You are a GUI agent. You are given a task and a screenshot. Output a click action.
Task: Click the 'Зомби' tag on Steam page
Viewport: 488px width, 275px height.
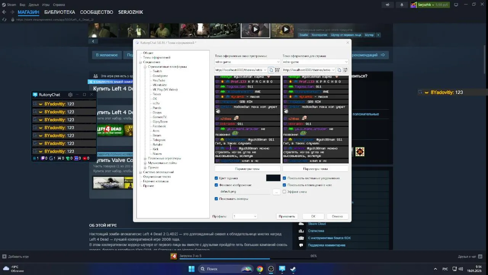click(x=303, y=35)
